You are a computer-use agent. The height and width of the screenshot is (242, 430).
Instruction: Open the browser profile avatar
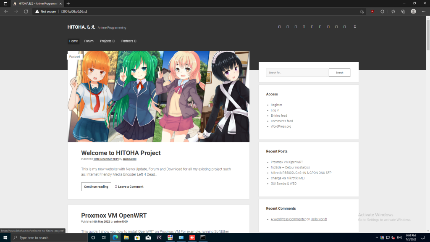[413, 11]
